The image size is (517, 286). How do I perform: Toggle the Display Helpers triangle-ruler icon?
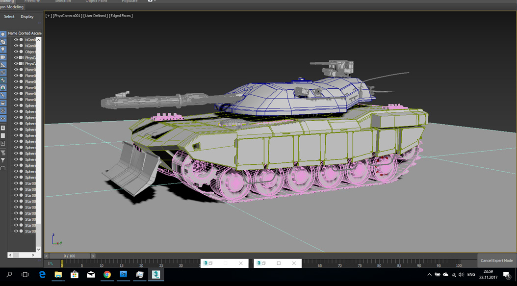click(x=3, y=65)
